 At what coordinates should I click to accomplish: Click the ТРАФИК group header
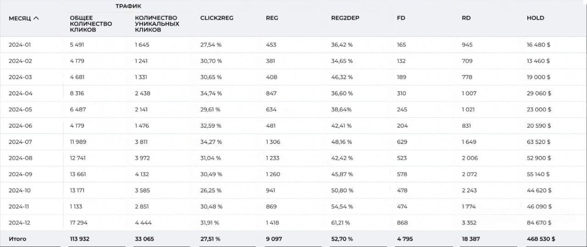pyautogui.click(x=128, y=6)
